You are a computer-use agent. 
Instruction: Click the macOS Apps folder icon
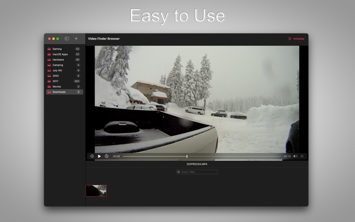point(49,54)
